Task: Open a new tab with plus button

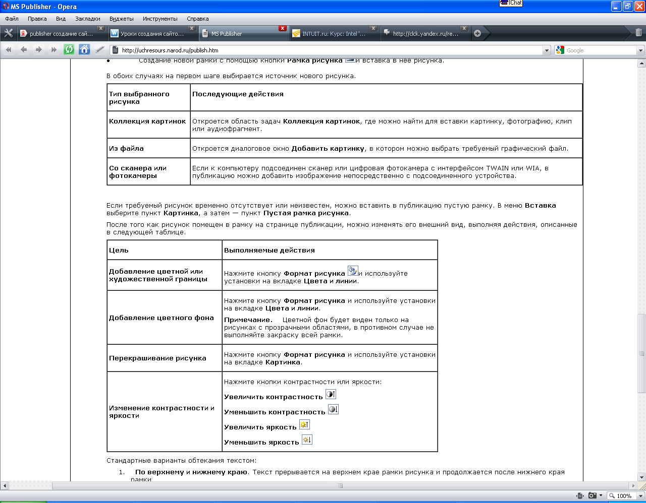Action: (477, 34)
